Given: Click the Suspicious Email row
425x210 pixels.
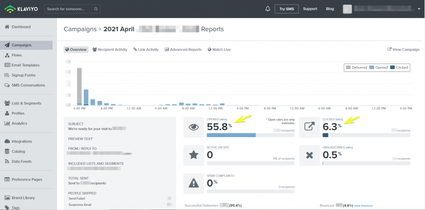Looking at the screenshot, I should 120,205.
